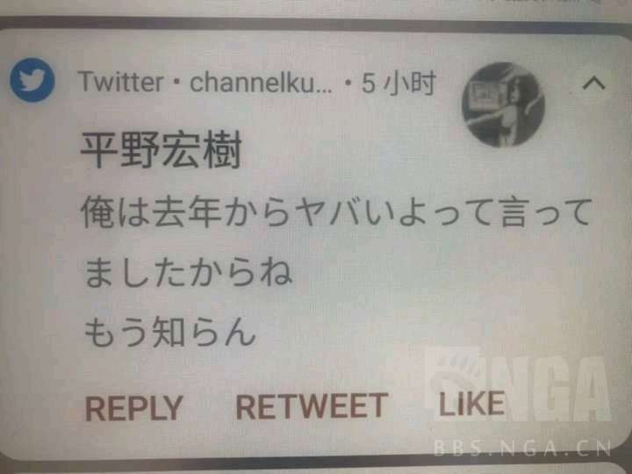Screen dimensions: 632x474
Task: Click the tweet line starting with 俺は去年から
Action: (x=336, y=212)
